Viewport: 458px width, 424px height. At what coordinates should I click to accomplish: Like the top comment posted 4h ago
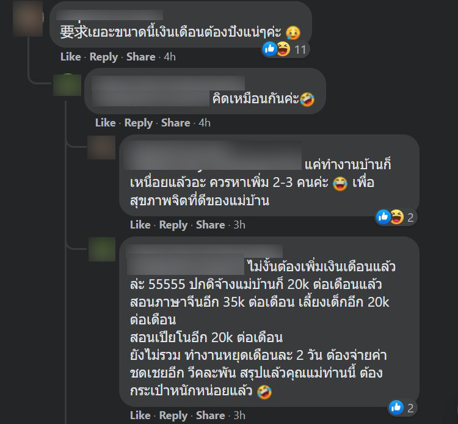(71, 57)
